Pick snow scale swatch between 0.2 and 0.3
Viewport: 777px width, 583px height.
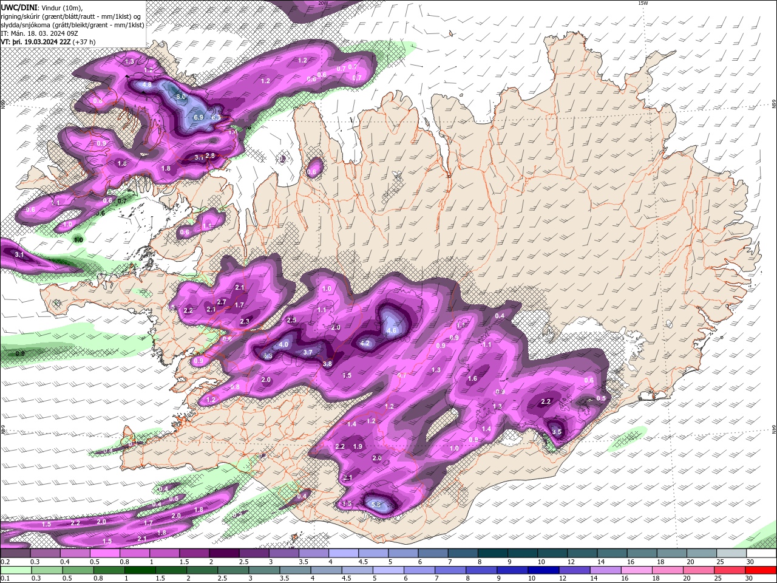[x=15, y=553]
